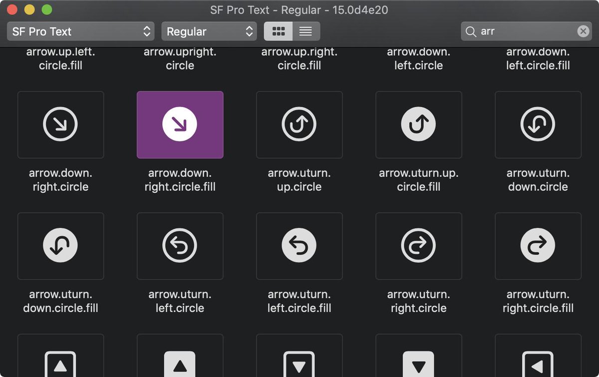Switch to grid view

(x=278, y=31)
